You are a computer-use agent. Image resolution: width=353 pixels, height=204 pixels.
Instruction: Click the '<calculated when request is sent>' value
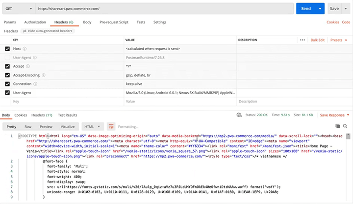coord(153,49)
